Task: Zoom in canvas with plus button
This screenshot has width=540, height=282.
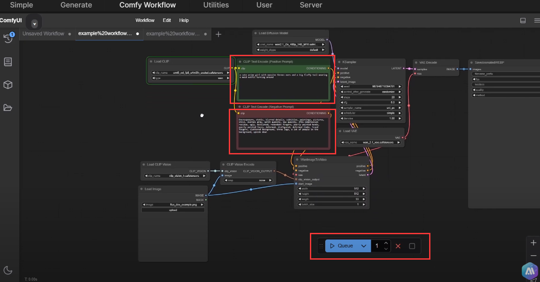Action: [533, 243]
